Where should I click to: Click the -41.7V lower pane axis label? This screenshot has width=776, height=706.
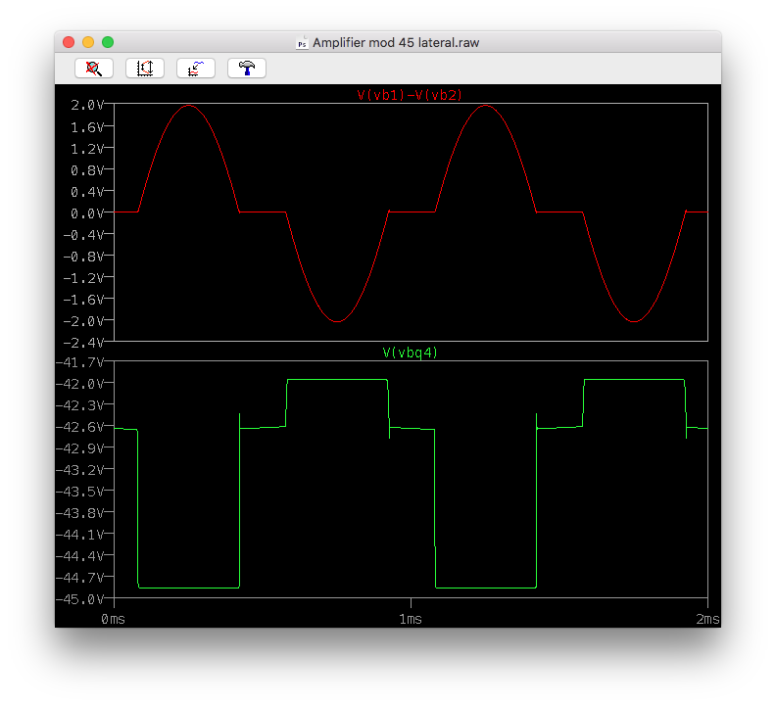80,362
